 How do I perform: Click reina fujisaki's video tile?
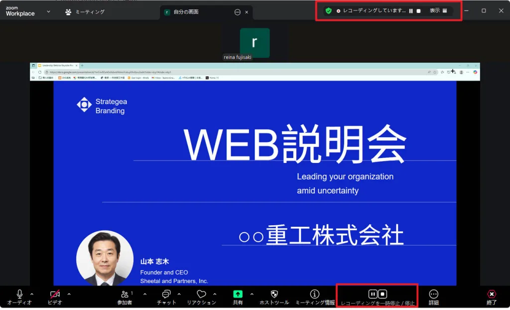coord(255,42)
